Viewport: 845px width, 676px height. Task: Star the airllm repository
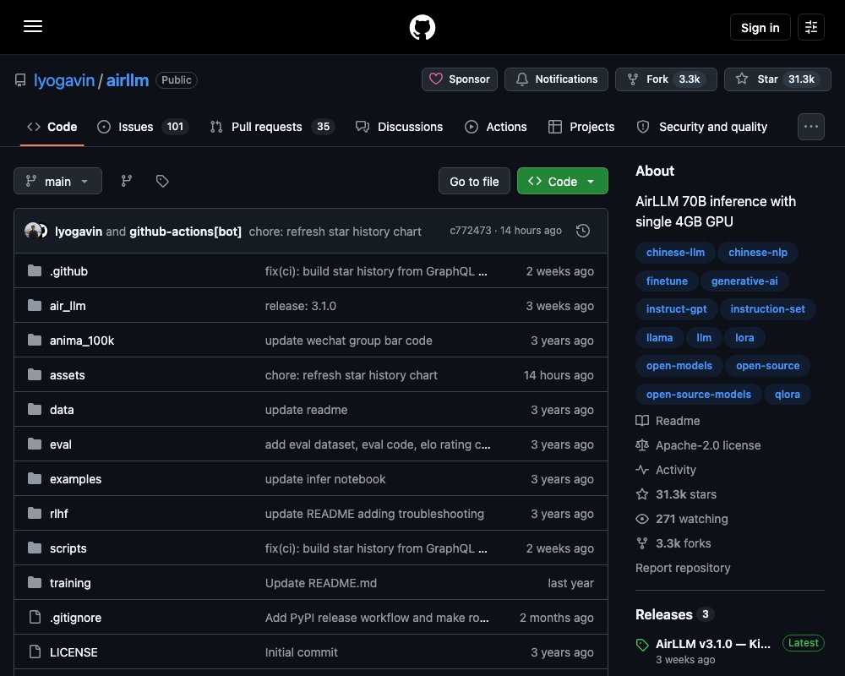click(x=777, y=79)
